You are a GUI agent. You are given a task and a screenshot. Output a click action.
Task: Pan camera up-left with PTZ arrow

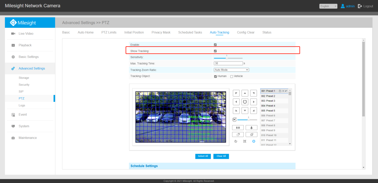[x=236, y=93]
